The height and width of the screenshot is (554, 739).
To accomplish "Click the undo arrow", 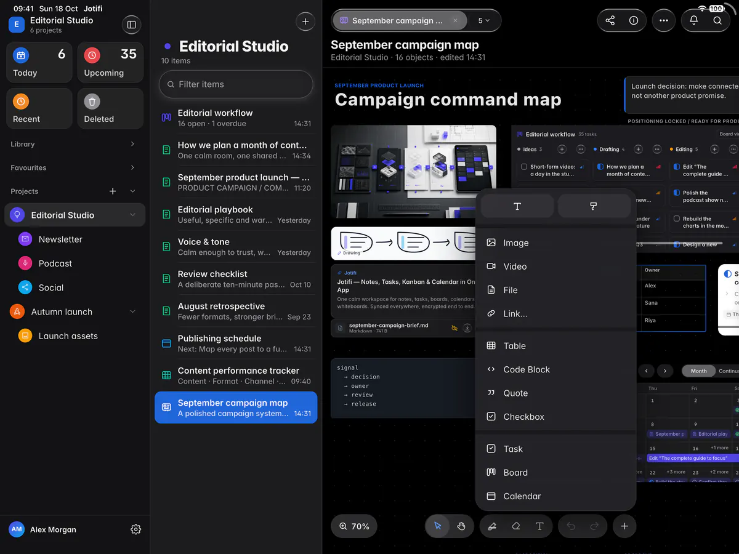I will coord(571,526).
